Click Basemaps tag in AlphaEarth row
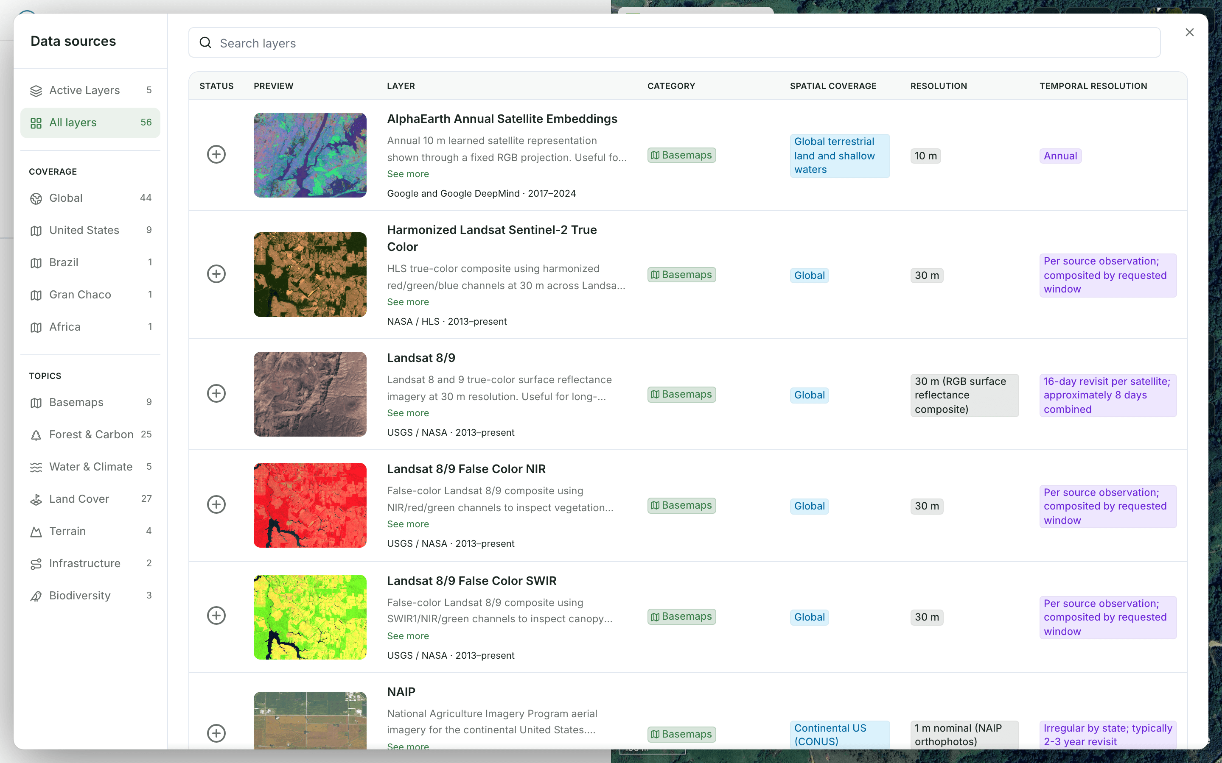Image resolution: width=1222 pixels, height=763 pixels. pyautogui.click(x=681, y=156)
